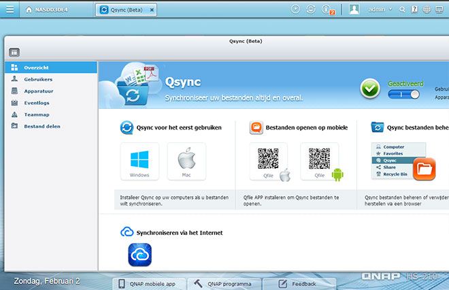Click the Bestanden openen op mobiele icon
Screen dimensions: 449x290
coord(256,127)
